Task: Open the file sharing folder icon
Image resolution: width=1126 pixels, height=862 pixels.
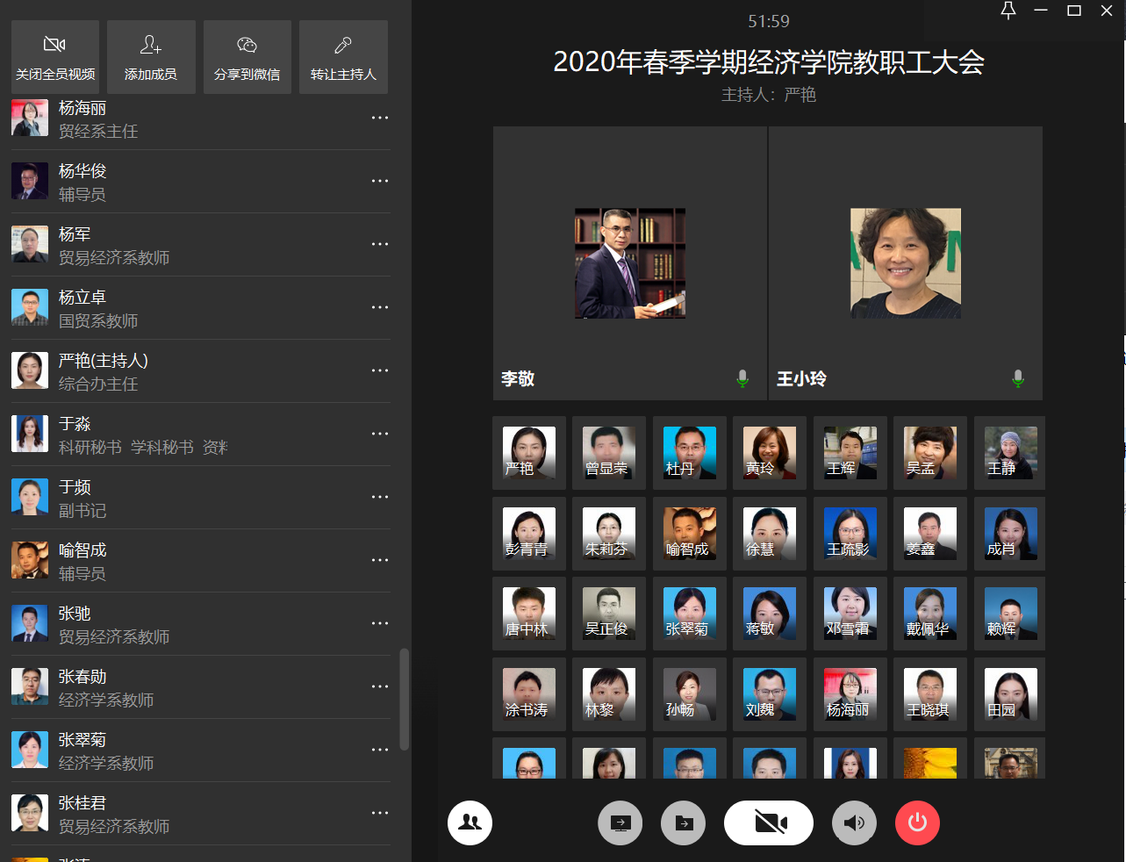Action: click(684, 822)
